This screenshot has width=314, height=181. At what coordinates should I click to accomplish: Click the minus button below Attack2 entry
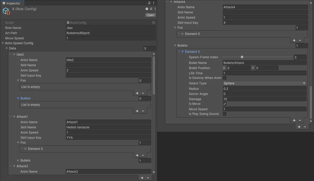point(148,178)
